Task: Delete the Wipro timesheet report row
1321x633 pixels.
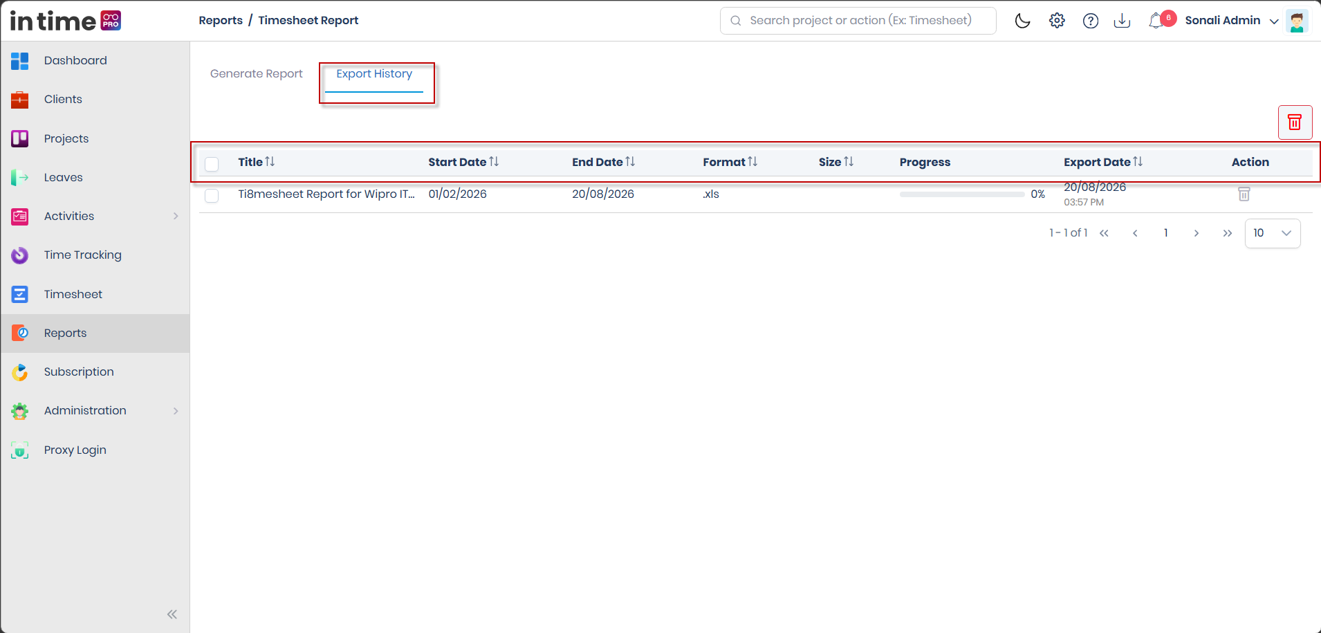Action: pyautogui.click(x=1244, y=194)
